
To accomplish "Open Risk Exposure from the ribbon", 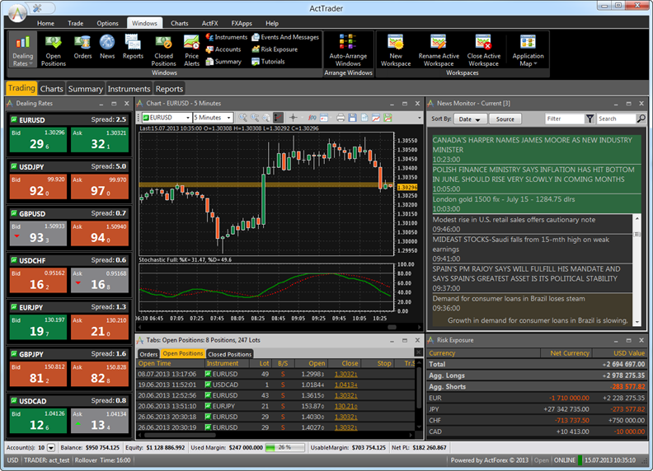I will [x=278, y=49].
